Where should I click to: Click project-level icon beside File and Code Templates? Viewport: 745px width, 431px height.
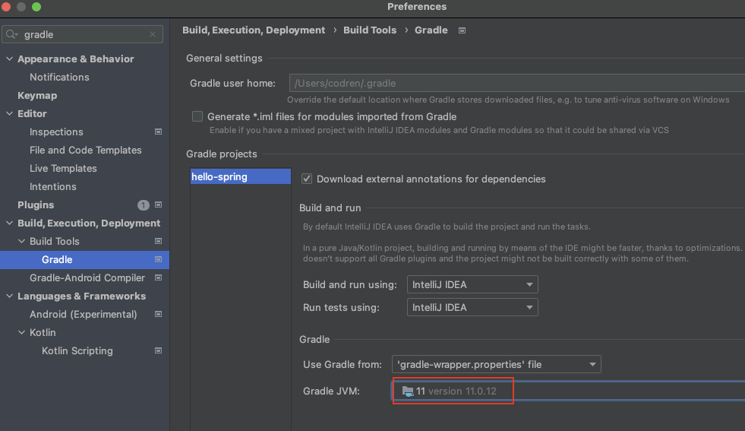click(x=158, y=150)
